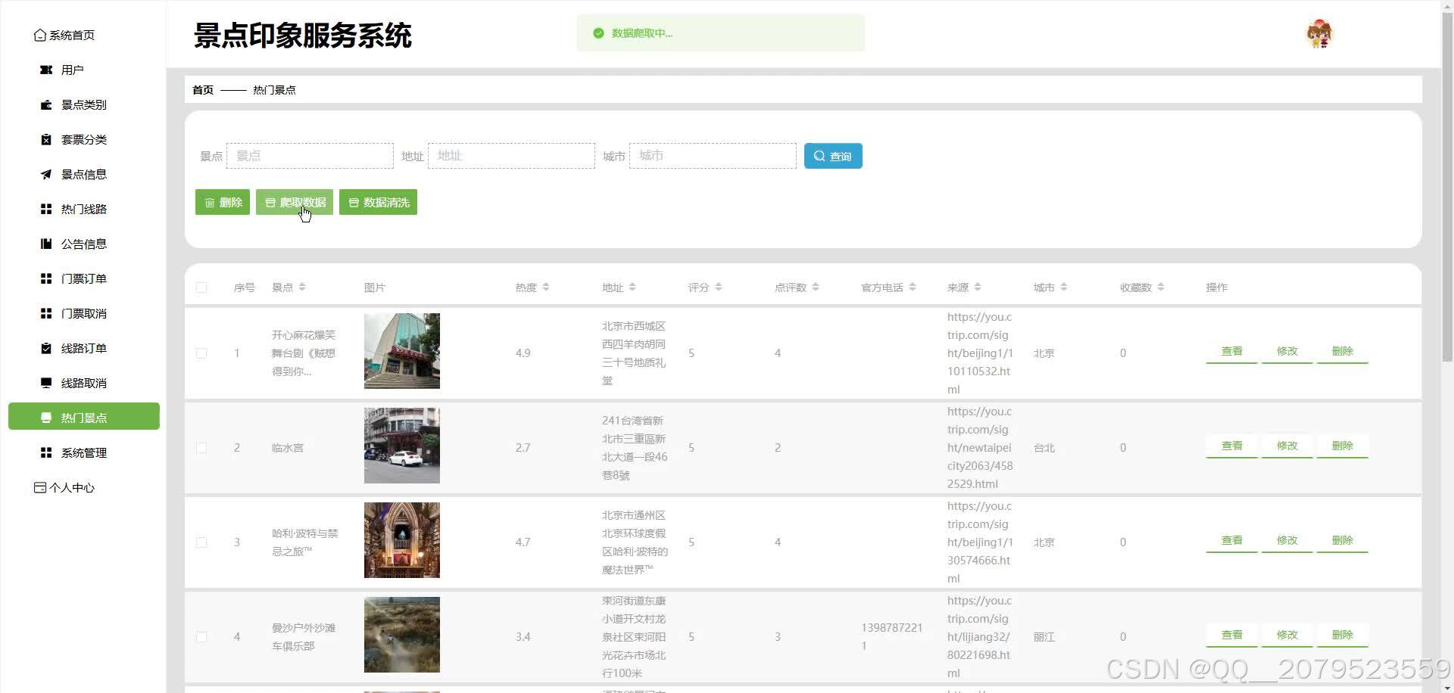Click the 热门景点 sidebar icon
The width and height of the screenshot is (1454, 693).
coord(46,418)
